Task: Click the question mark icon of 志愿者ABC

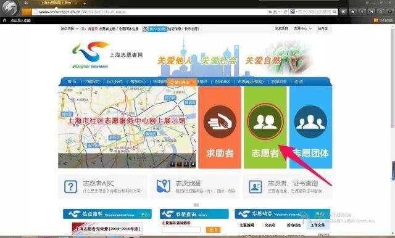Action: [71, 187]
